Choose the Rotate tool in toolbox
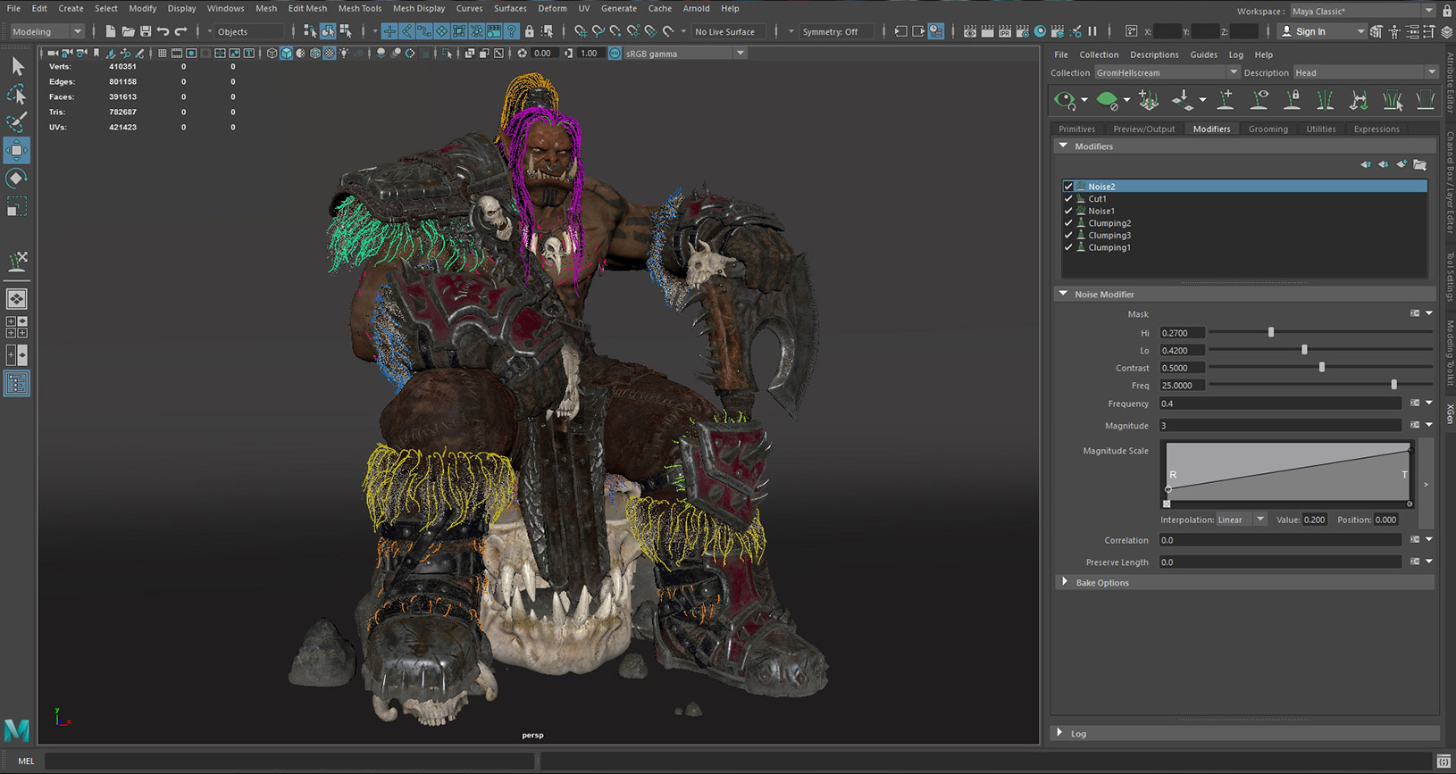 point(17,179)
